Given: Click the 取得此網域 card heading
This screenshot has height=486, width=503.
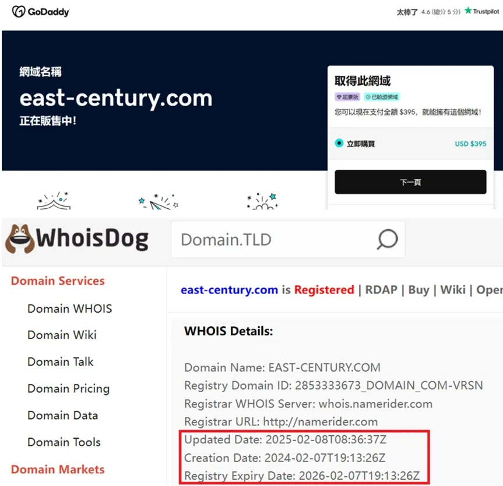Looking at the screenshot, I should coord(363,81).
